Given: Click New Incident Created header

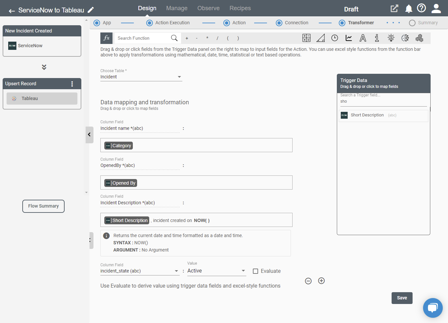Looking at the screenshot, I should click(x=42, y=31).
